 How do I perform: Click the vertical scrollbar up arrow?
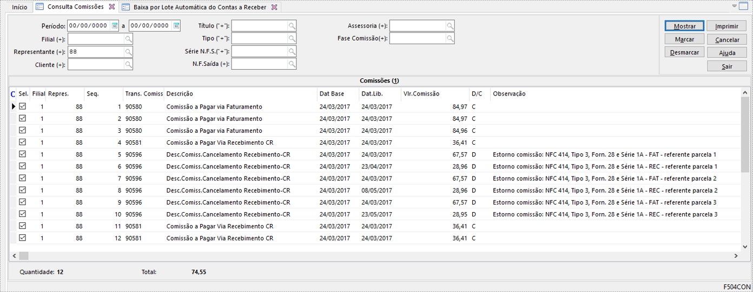point(745,93)
